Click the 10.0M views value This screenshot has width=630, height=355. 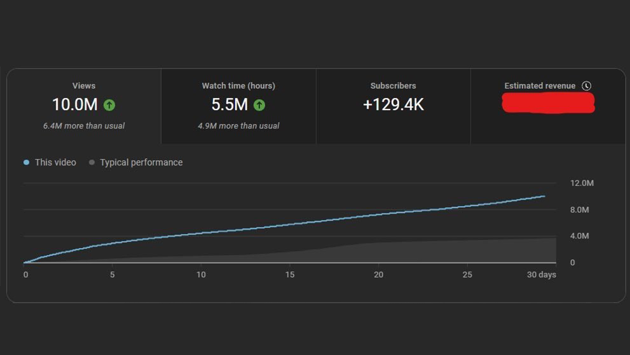75,105
